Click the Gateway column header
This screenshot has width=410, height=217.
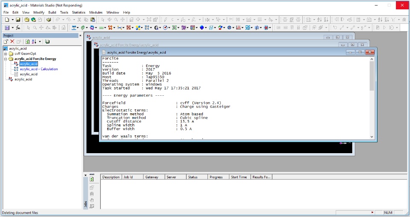click(x=154, y=177)
